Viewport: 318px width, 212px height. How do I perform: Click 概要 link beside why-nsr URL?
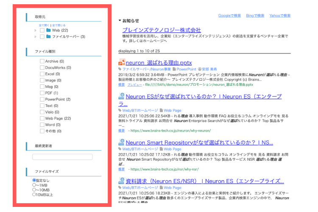pos(122,169)
